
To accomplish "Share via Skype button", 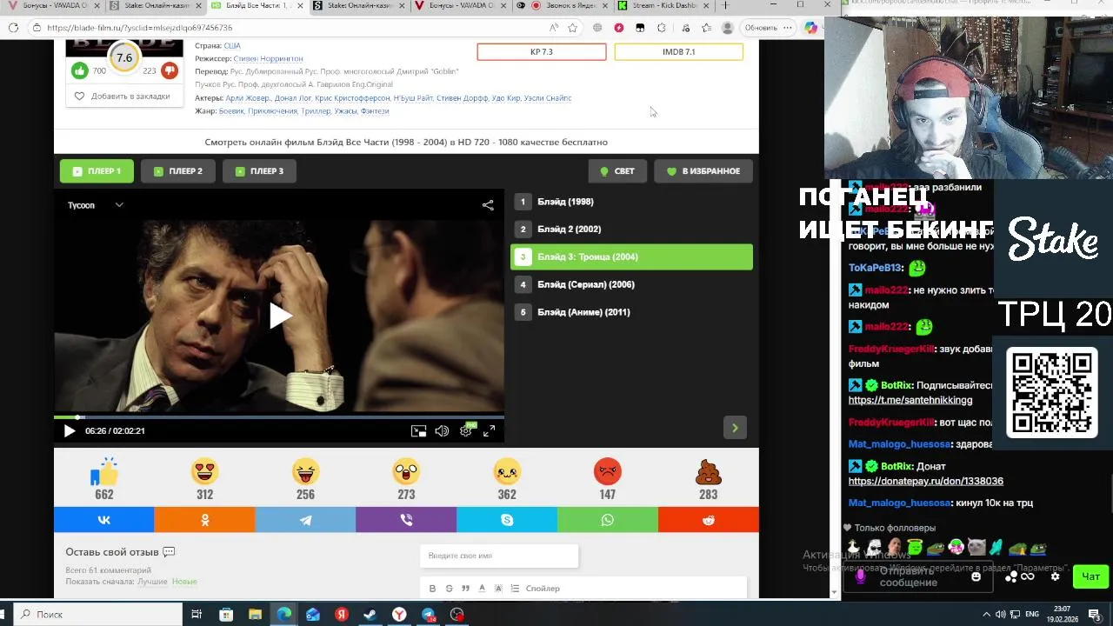I will (507, 520).
